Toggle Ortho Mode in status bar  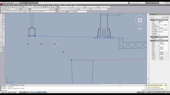coord(26,92)
